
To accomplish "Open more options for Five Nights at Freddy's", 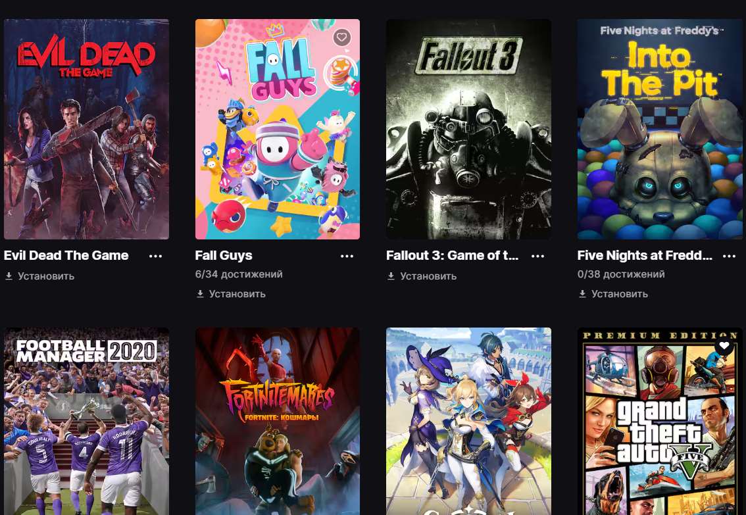I will pyautogui.click(x=729, y=256).
